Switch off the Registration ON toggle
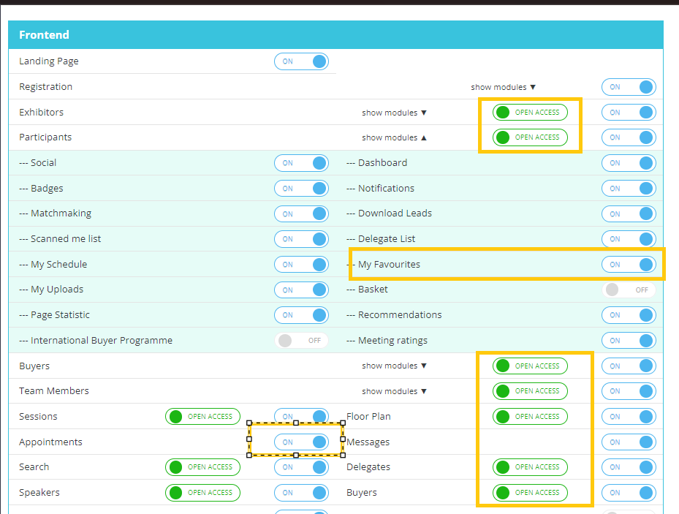679x514 pixels. [x=628, y=87]
